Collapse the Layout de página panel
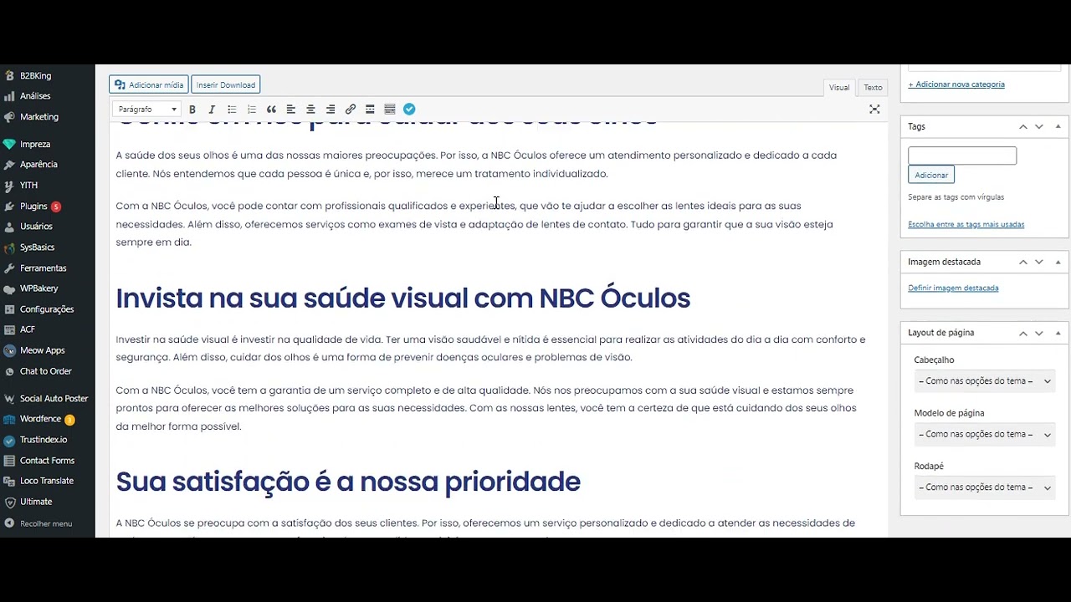Screen dimensions: 1071x602 1058,333
